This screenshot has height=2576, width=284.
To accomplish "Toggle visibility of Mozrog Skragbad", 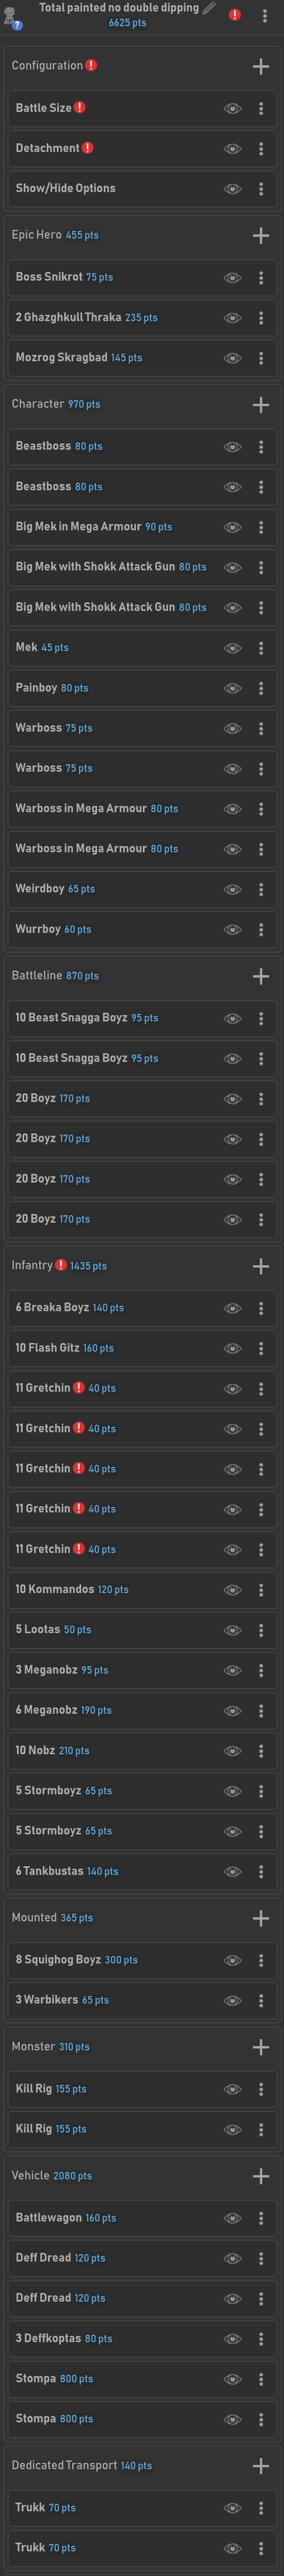I will 232,358.
